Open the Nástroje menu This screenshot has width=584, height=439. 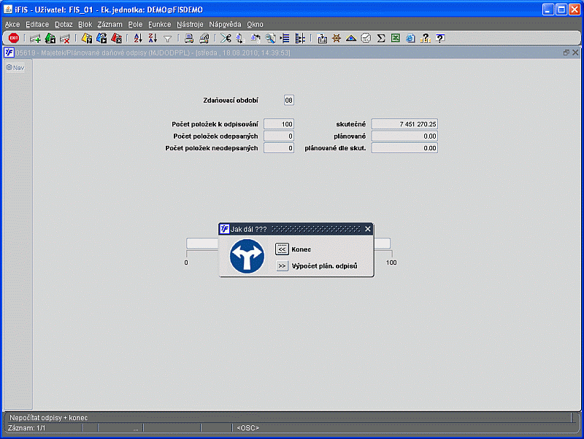tap(190, 25)
